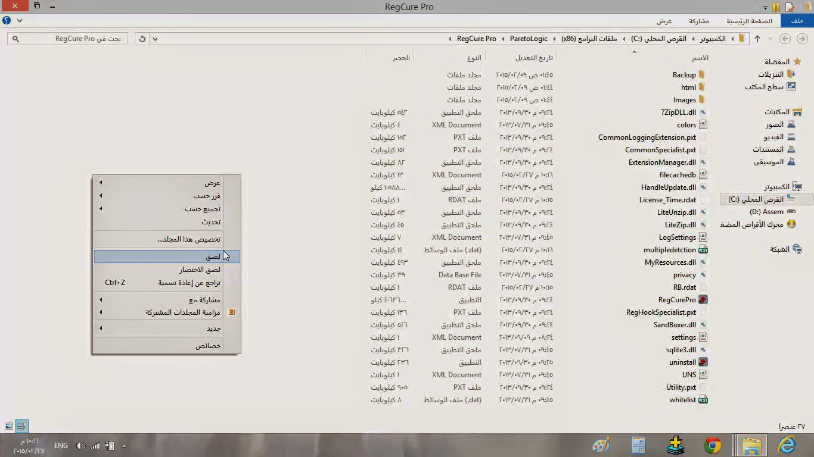Select the uninstall application icon
Image resolution: width=814 pixels, height=457 pixels.
tap(703, 362)
